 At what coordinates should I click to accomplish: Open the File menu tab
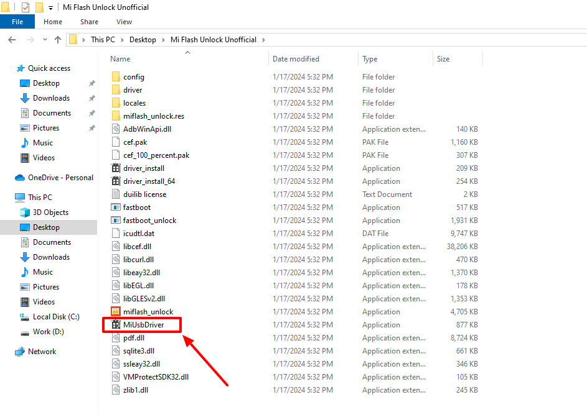(17, 22)
